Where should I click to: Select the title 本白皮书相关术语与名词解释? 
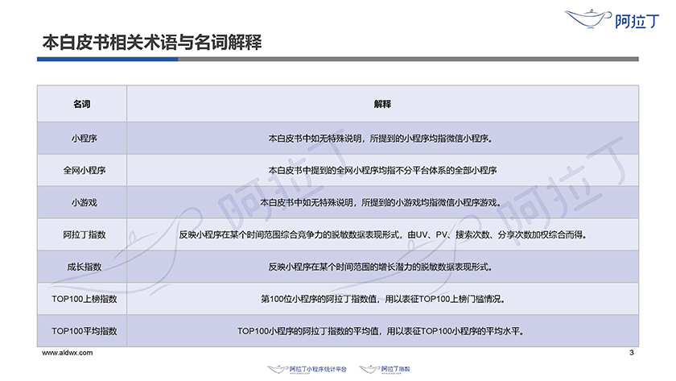[x=152, y=42]
